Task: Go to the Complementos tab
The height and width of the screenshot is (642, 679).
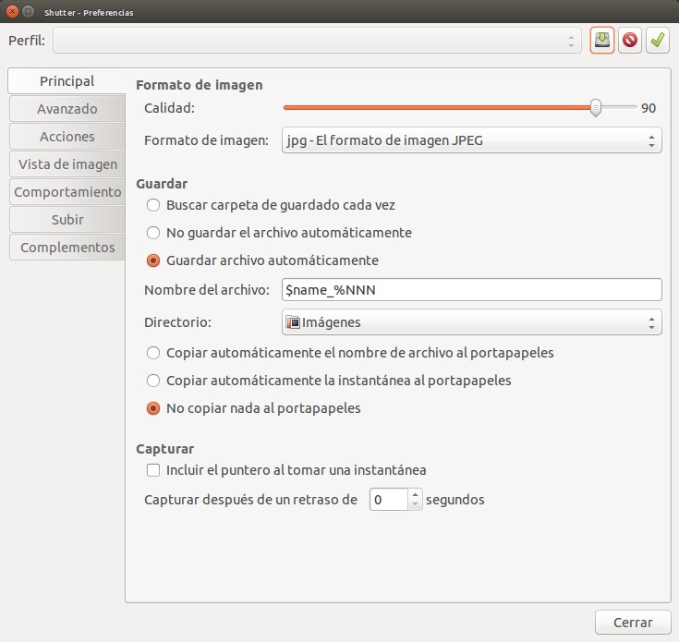Action: (x=67, y=248)
